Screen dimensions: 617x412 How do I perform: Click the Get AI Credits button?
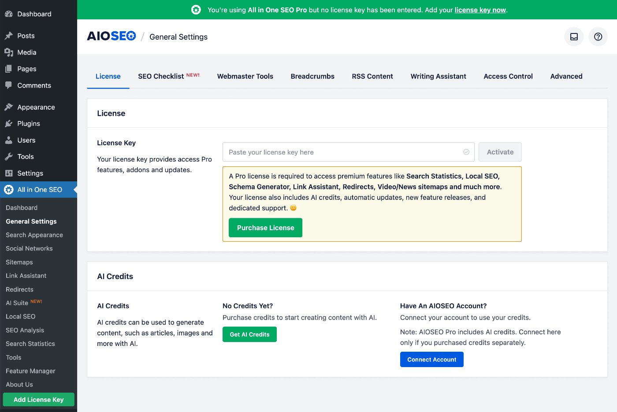tap(249, 334)
